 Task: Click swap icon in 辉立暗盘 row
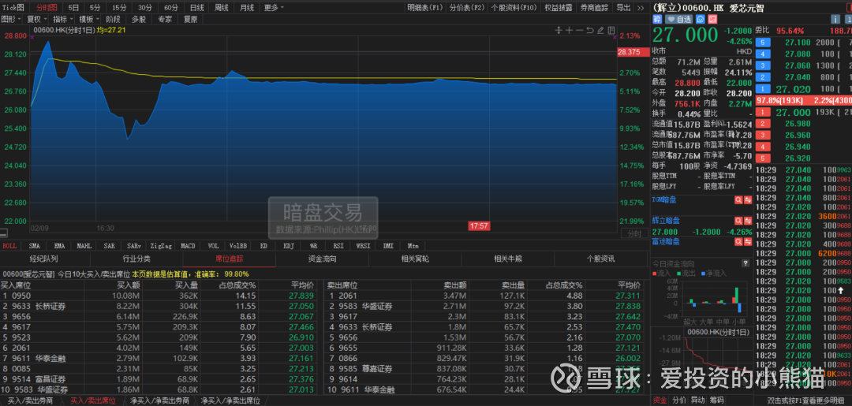(748, 221)
